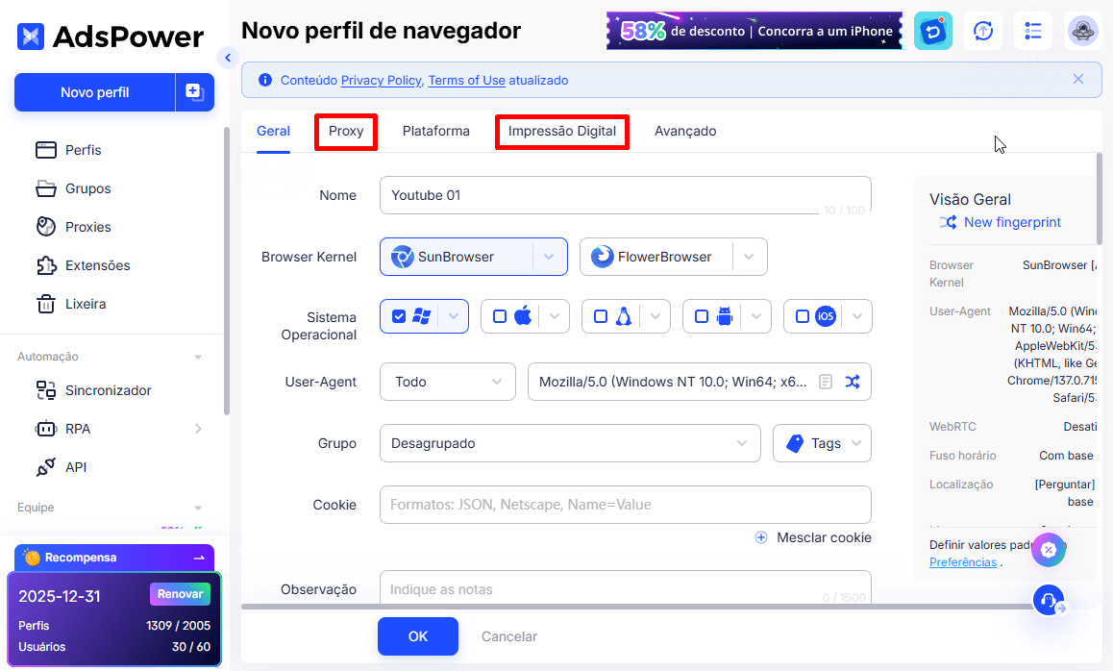Collapse the sidebar with the arrow button
Image resolution: width=1113 pixels, height=671 pixels.
227,59
